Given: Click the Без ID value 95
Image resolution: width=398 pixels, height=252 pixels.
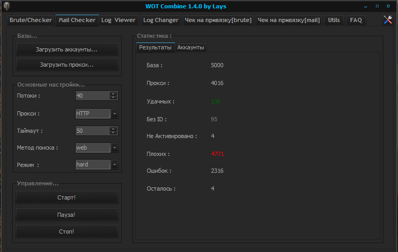Looking at the screenshot, I should coord(214,119).
